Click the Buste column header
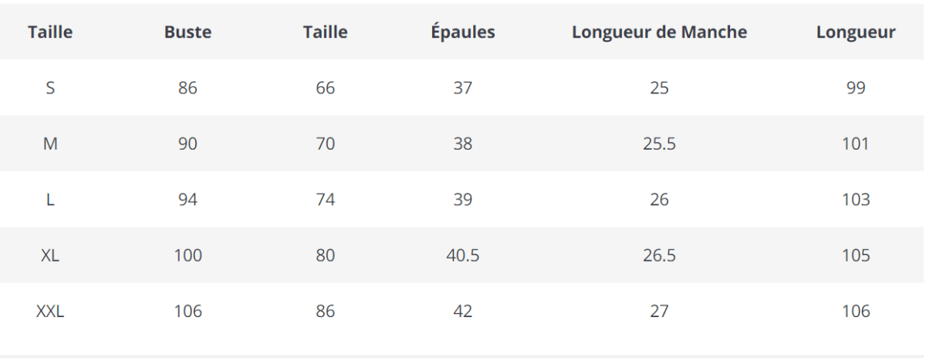The image size is (926, 358). click(x=188, y=32)
